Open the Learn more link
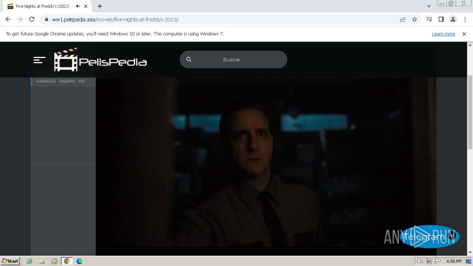473x266 pixels. (x=443, y=34)
